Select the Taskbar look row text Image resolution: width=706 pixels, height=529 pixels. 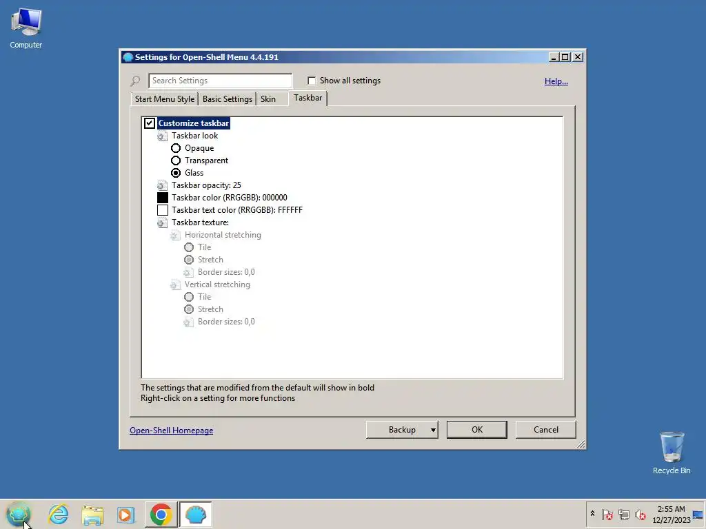pos(194,136)
